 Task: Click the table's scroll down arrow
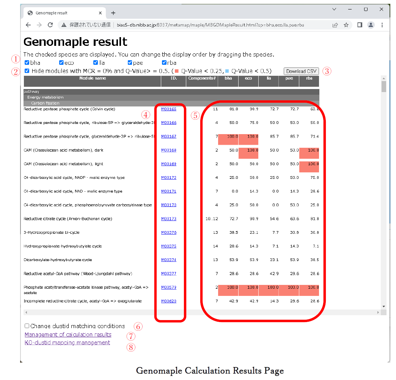pyautogui.click(x=383, y=306)
